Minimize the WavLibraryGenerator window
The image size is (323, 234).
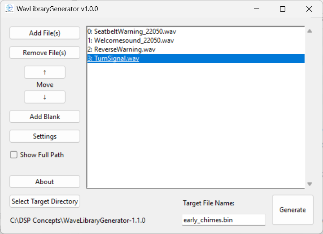[x=256, y=9]
